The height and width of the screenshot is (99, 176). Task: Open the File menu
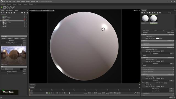(x=4, y=1)
